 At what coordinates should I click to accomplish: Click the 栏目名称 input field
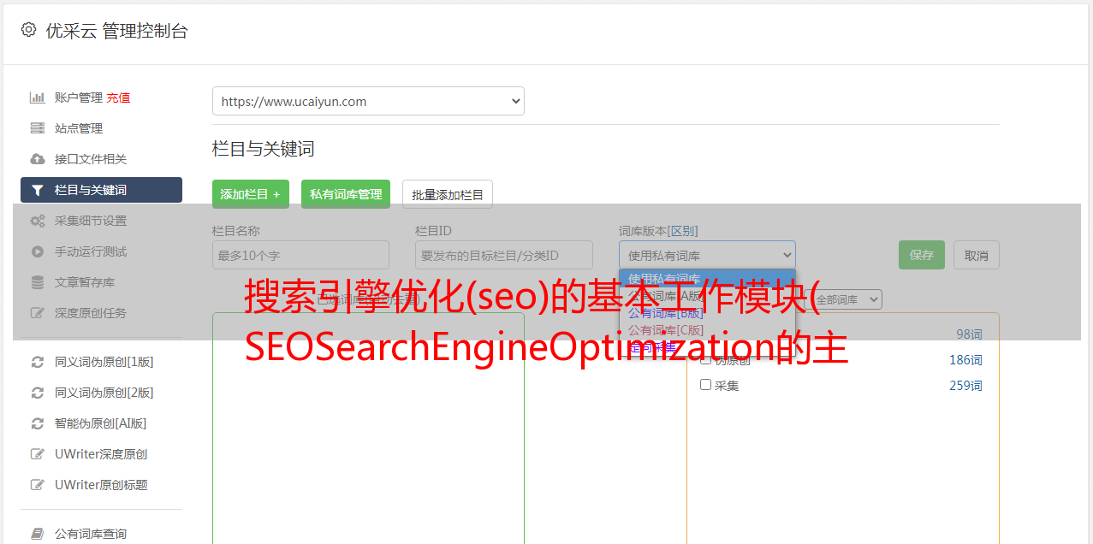[x=300, y=255]
